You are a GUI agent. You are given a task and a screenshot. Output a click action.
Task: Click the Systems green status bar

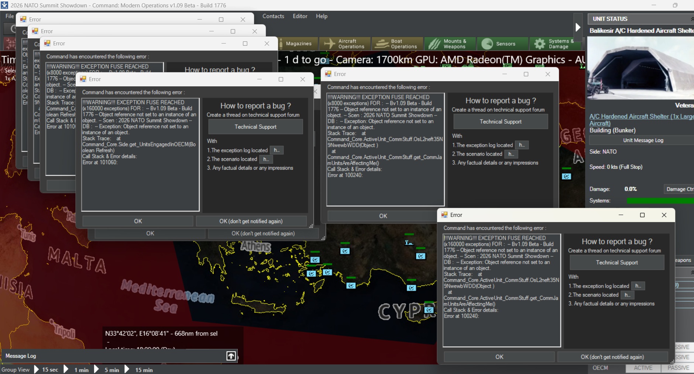click(x=660, y=201)
